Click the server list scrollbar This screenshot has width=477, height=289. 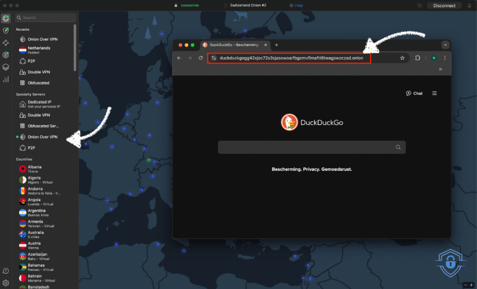tap(75, 48)
